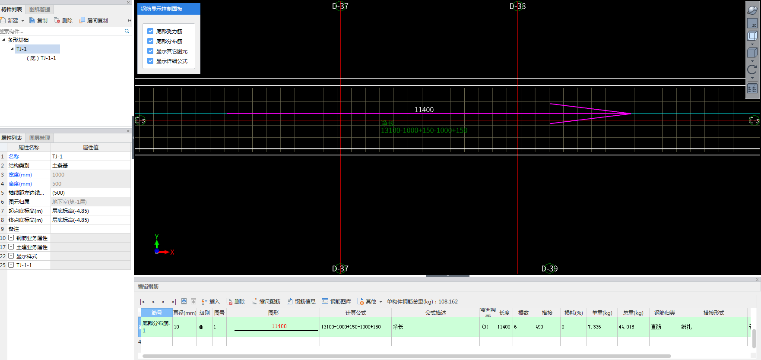This screenshot has width=761, height=360.
Task: Select the wireframe cube display icon
Action: [752, 36]
